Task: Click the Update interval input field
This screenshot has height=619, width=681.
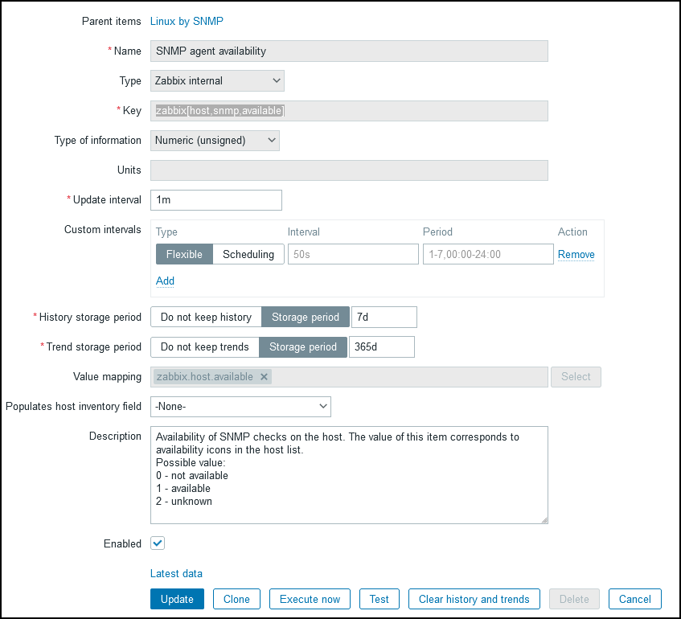Action: click(x=215, y=199)
